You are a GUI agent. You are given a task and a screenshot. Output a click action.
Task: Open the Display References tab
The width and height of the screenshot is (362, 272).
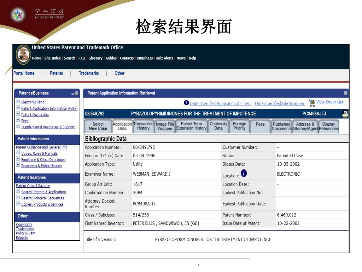pyautogui.click(x=329, y=126)
